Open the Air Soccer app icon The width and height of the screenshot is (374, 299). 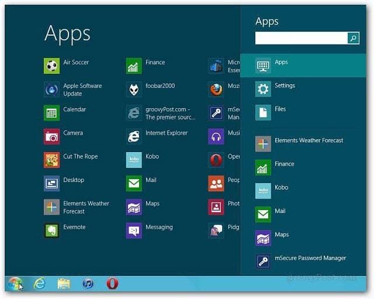point(51,66)
